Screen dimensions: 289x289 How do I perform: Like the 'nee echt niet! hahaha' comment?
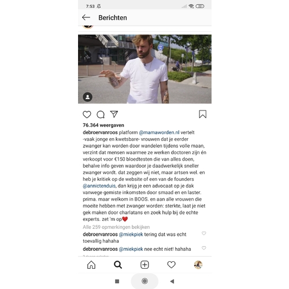point(204,248)
